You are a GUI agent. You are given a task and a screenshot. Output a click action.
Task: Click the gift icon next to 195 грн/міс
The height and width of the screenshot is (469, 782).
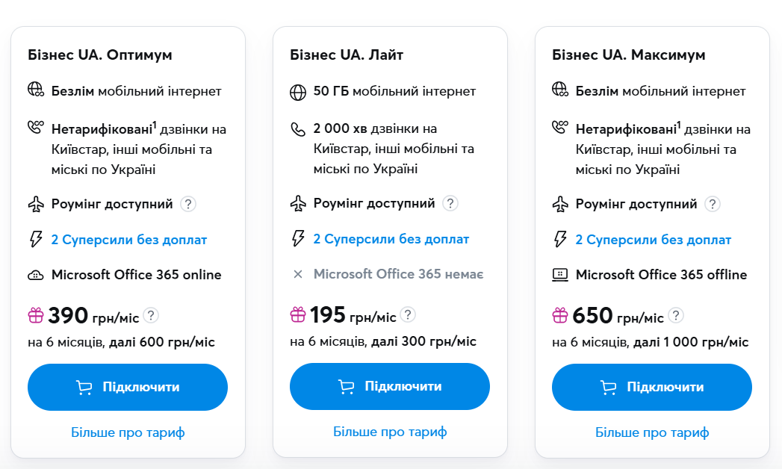(297, 315)
